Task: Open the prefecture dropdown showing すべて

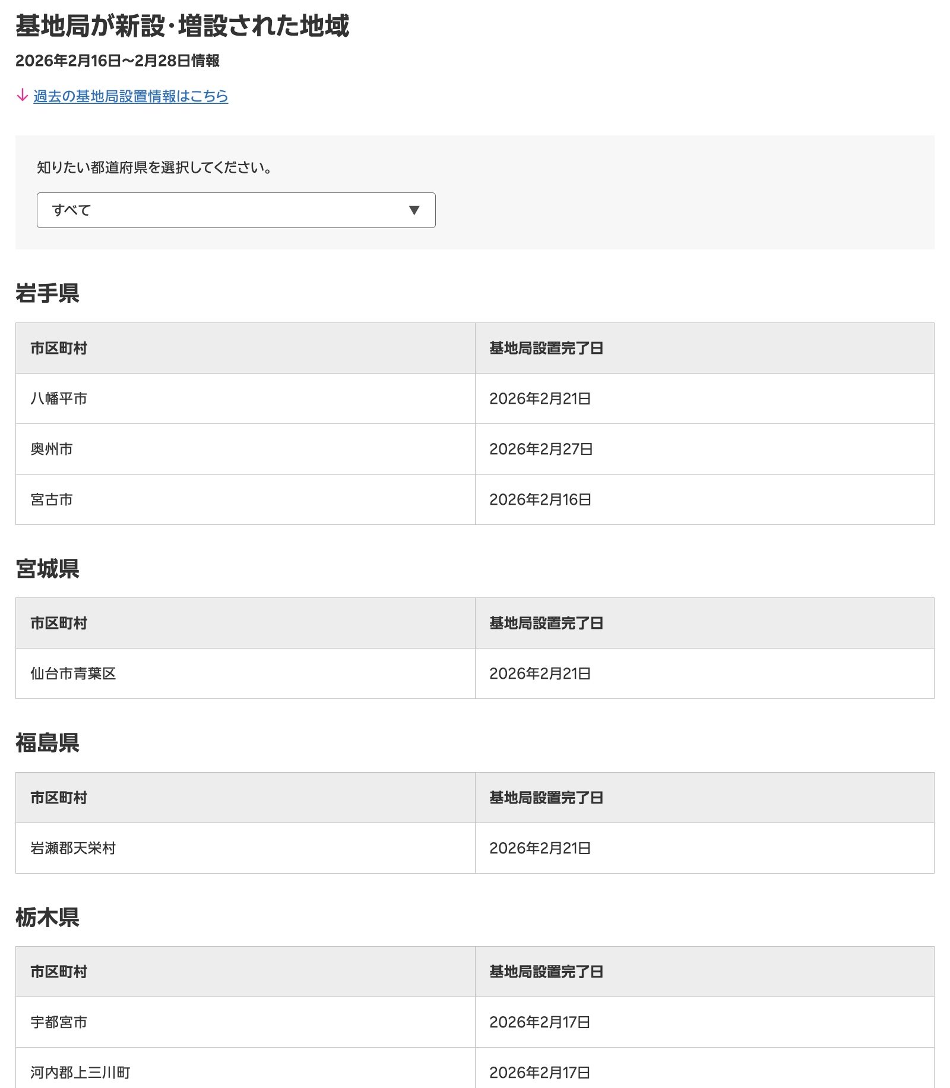Action: tap(236, 210)
